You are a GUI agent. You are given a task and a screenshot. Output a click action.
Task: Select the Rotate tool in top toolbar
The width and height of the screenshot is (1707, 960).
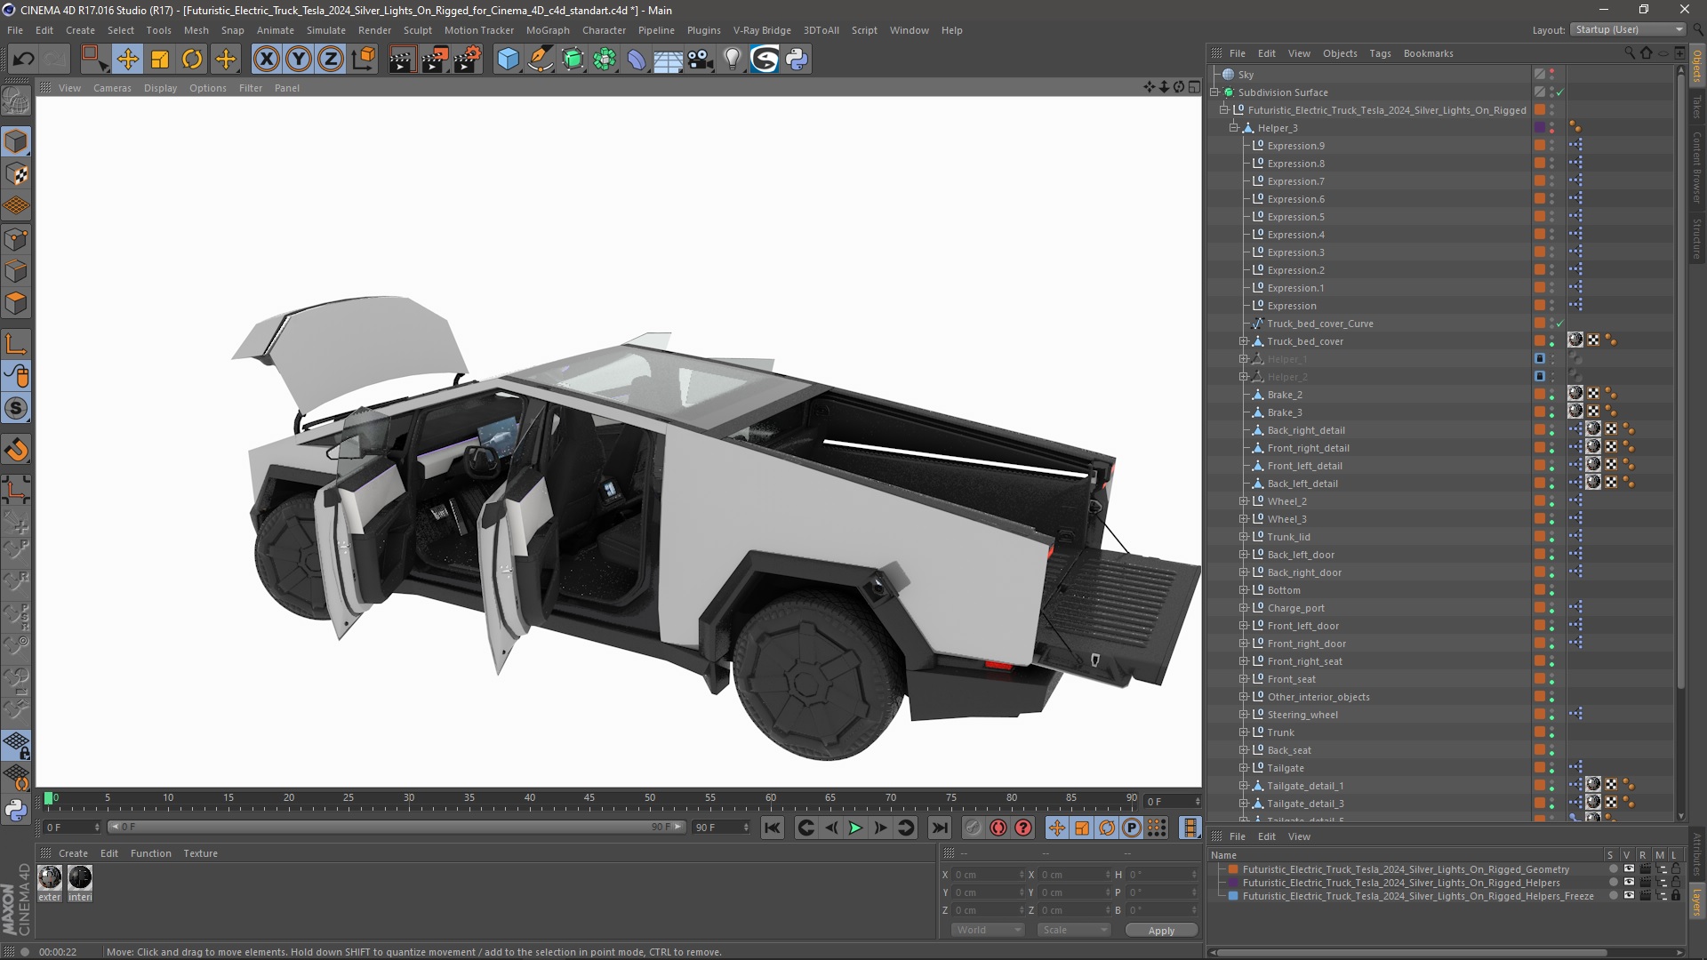click(192, 60)
